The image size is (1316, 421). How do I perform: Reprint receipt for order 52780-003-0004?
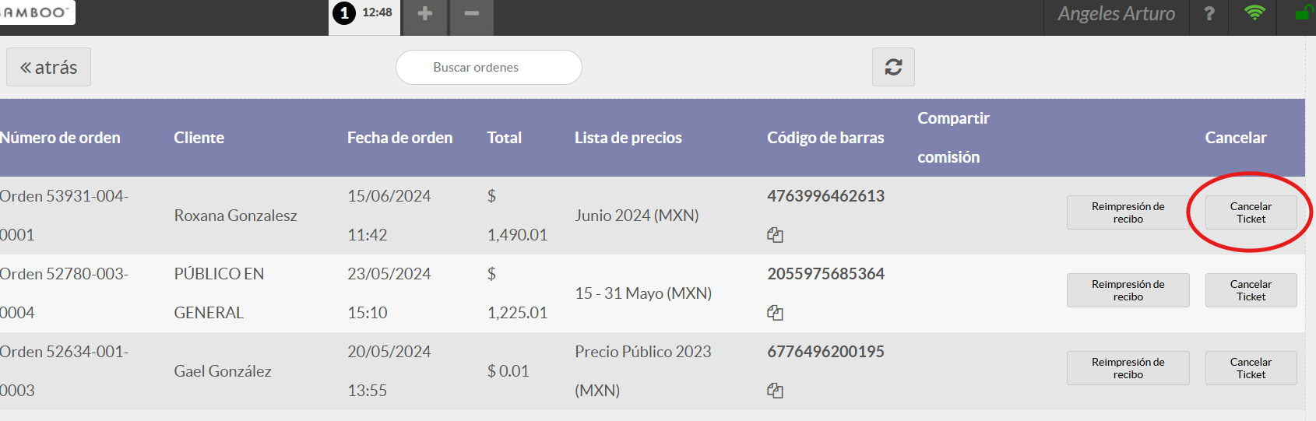click(1128, 290)
